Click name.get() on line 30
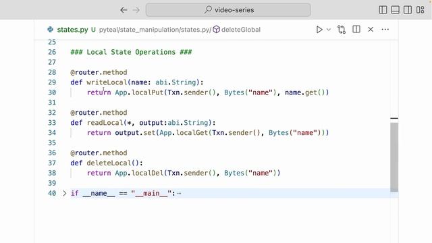The height and width of the screenshot is (243, 432). pos(304,92)
